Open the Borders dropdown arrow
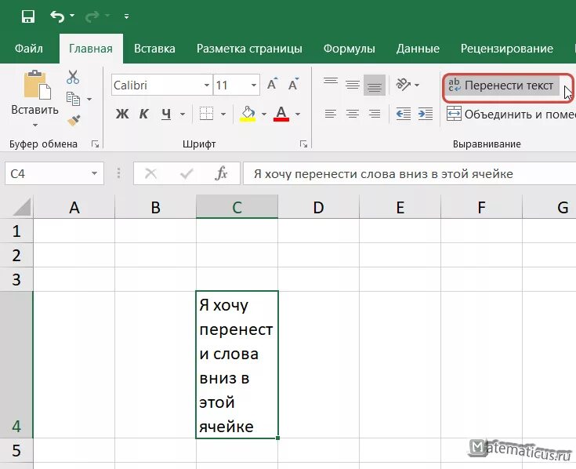This screenshot has height=469, width=576. point(223,115)
